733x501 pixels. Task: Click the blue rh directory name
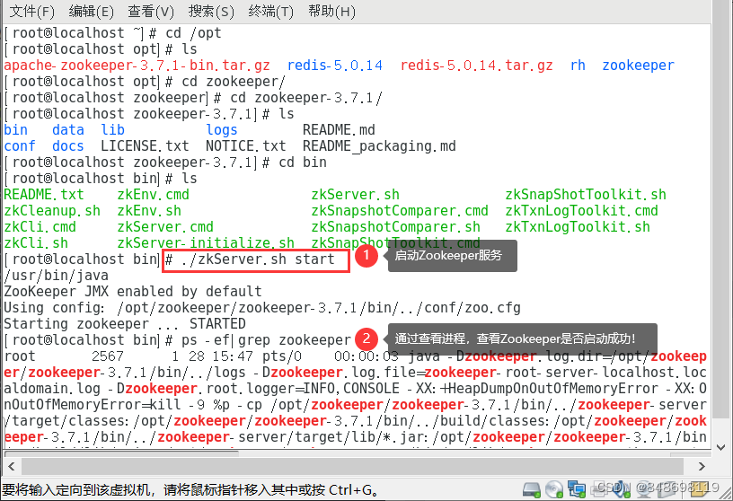coord(578,66)
